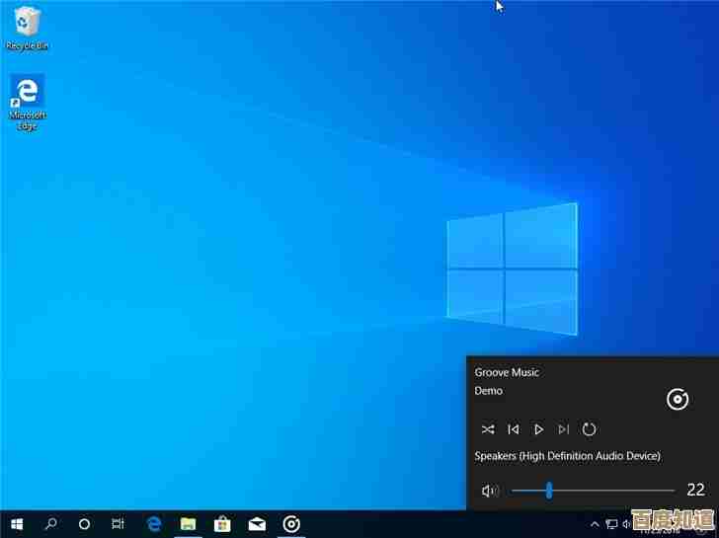Click the speaker icon in system tray
The width and height of the screenshot is (719, 538).
click(x=626, y=524)
